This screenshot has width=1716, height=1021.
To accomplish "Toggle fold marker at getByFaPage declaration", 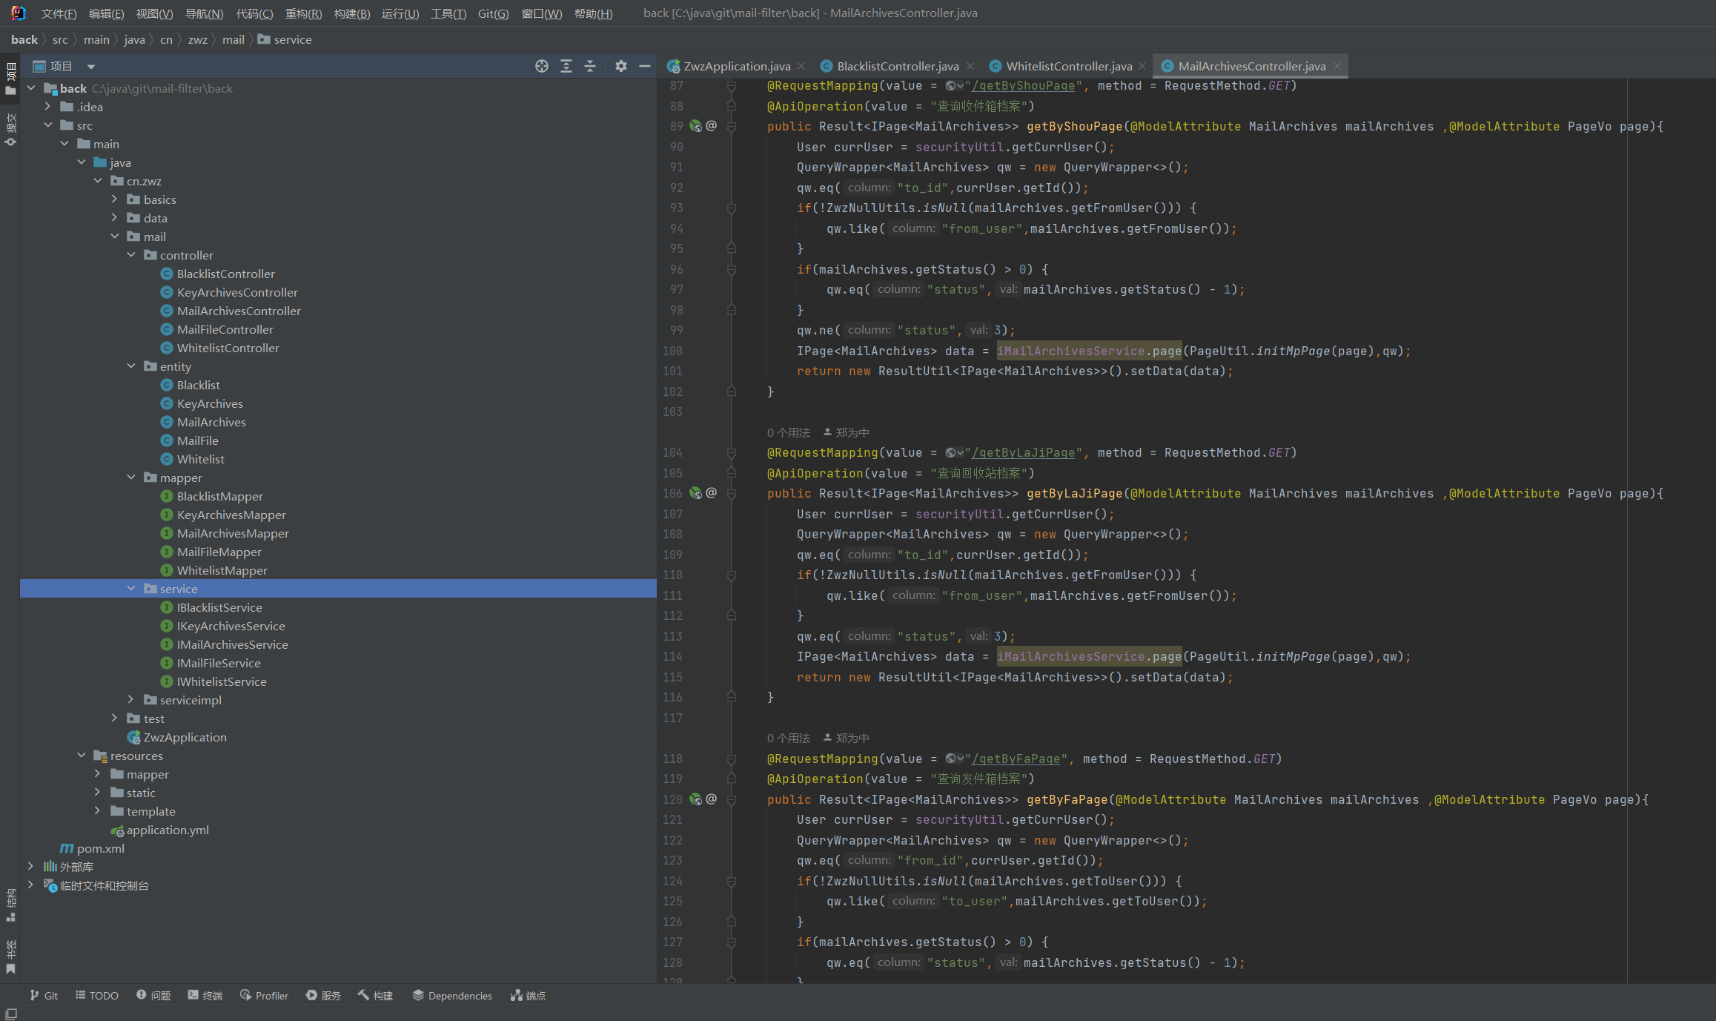I will 732,800.
